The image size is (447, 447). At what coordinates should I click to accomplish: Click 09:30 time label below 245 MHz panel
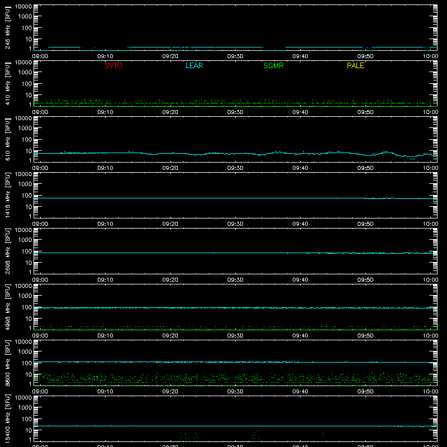235,56
